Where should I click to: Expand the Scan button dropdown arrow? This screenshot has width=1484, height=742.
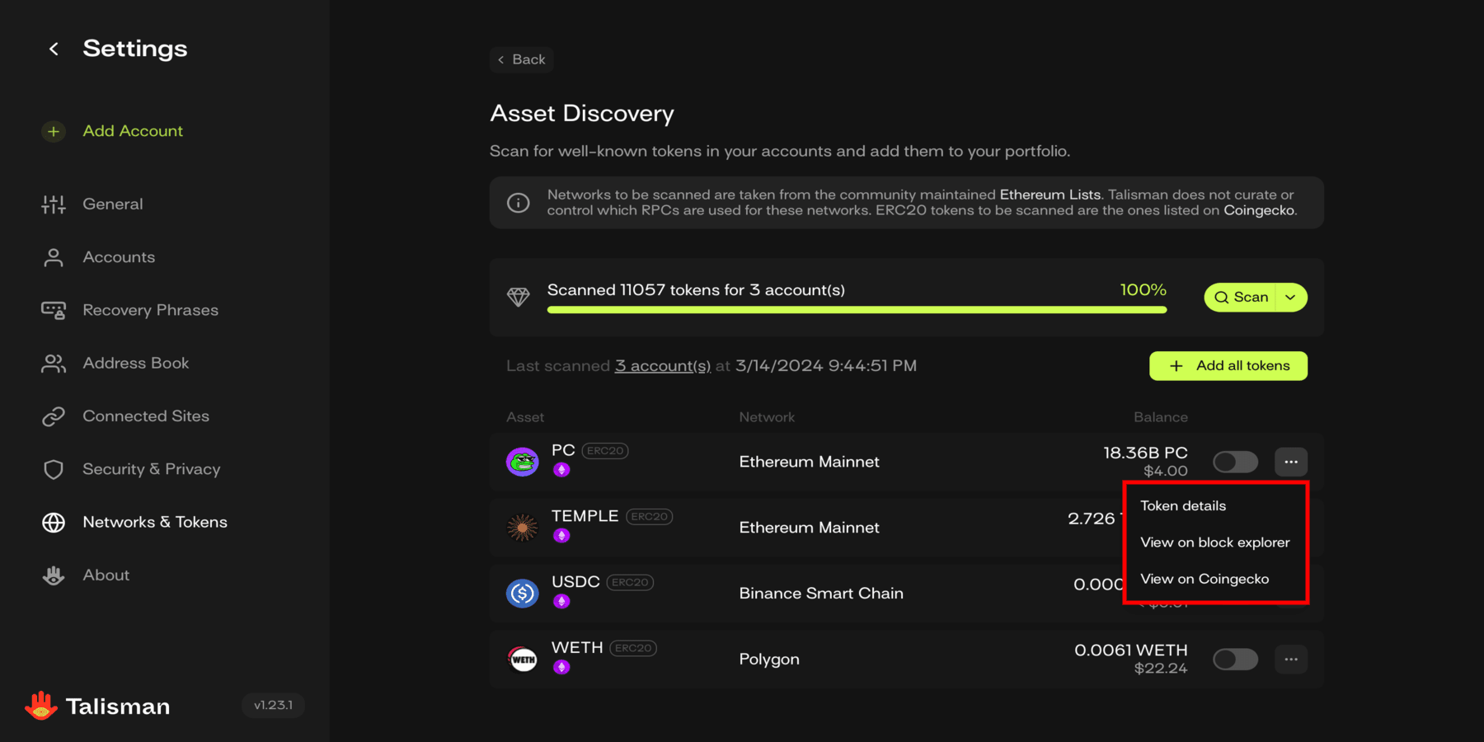[x=1291, y=298]
